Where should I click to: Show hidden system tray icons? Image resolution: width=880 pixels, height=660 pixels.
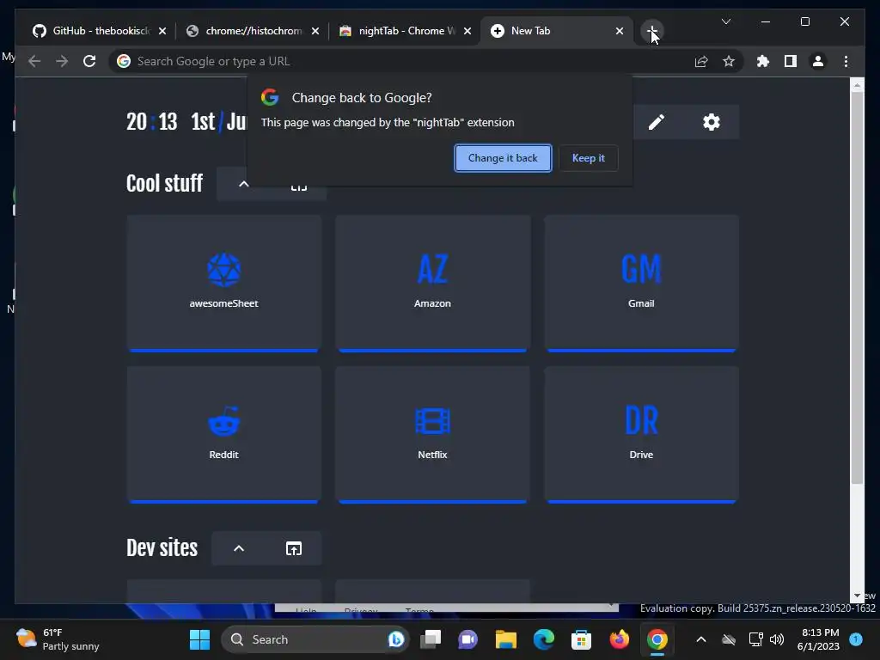701,639
